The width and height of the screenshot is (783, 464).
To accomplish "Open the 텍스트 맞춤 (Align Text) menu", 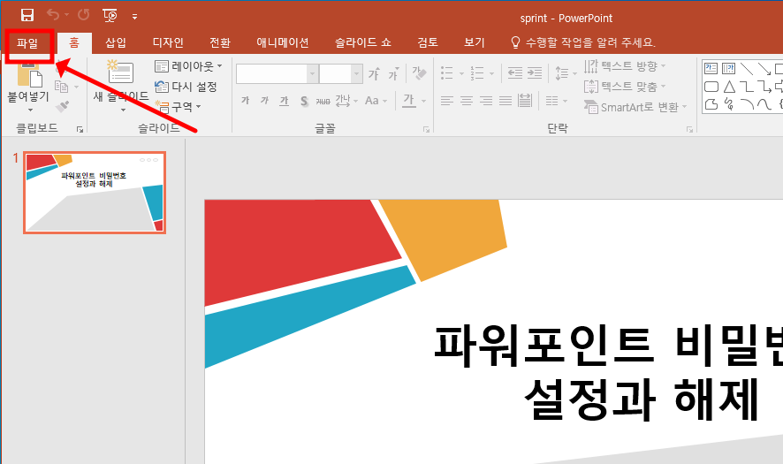I will click(625, 87).
